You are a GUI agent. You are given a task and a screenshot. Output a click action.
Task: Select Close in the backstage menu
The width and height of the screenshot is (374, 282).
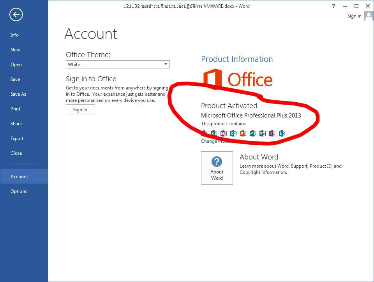click(x=16, y=153)
